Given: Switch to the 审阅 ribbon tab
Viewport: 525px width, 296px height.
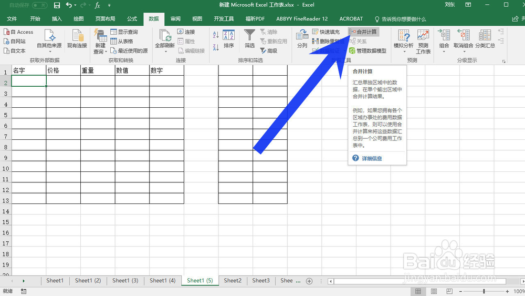Looking at the screenshot, I should pos(175,19).
